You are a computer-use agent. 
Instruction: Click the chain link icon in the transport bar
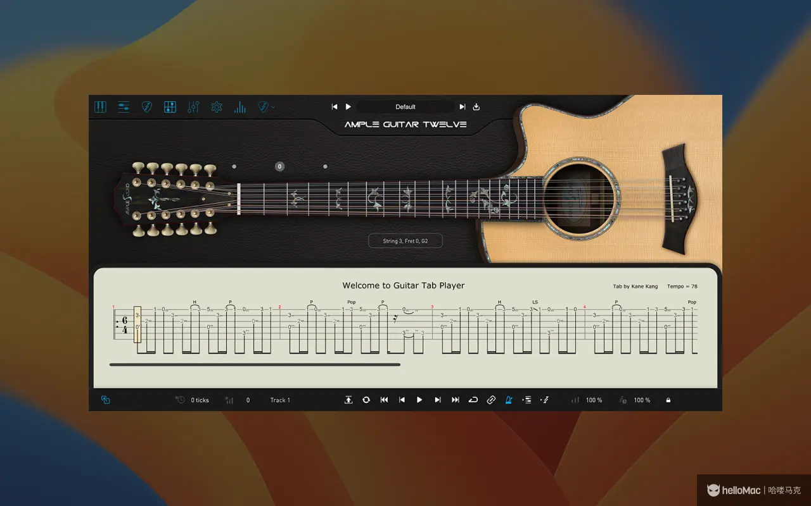pos(491,400)
